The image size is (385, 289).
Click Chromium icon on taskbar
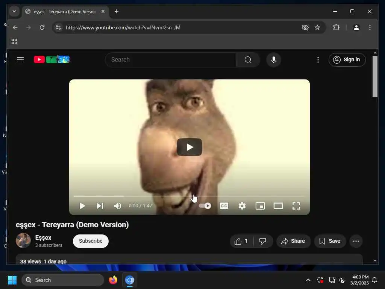point(130,280)
